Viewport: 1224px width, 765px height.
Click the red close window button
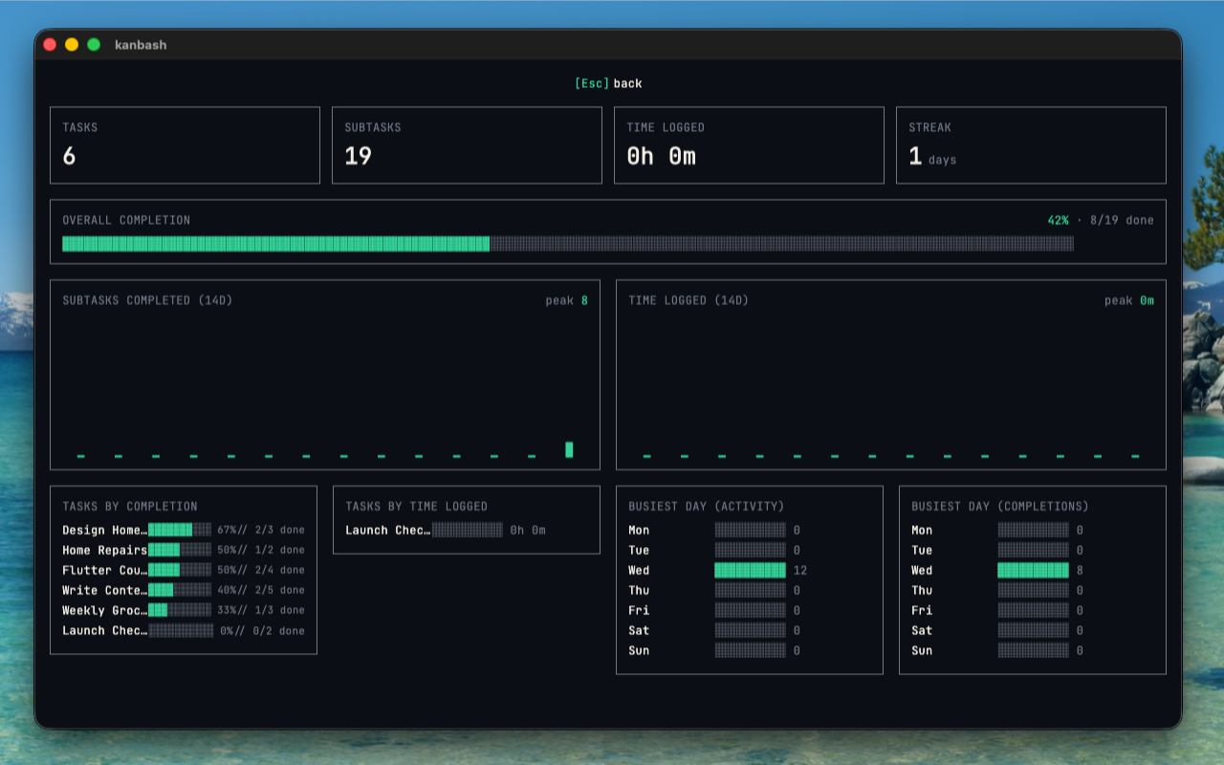coord(50,44)
